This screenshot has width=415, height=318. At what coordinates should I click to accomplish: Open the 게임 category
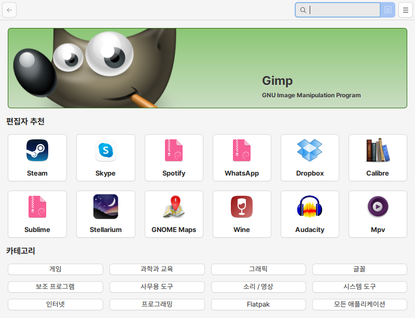(56, 269)
